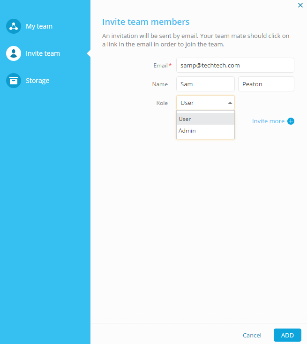Click the Email field with samp@techtech.com
This screenshot has height=344, width=307.
(x=235, y=65)
